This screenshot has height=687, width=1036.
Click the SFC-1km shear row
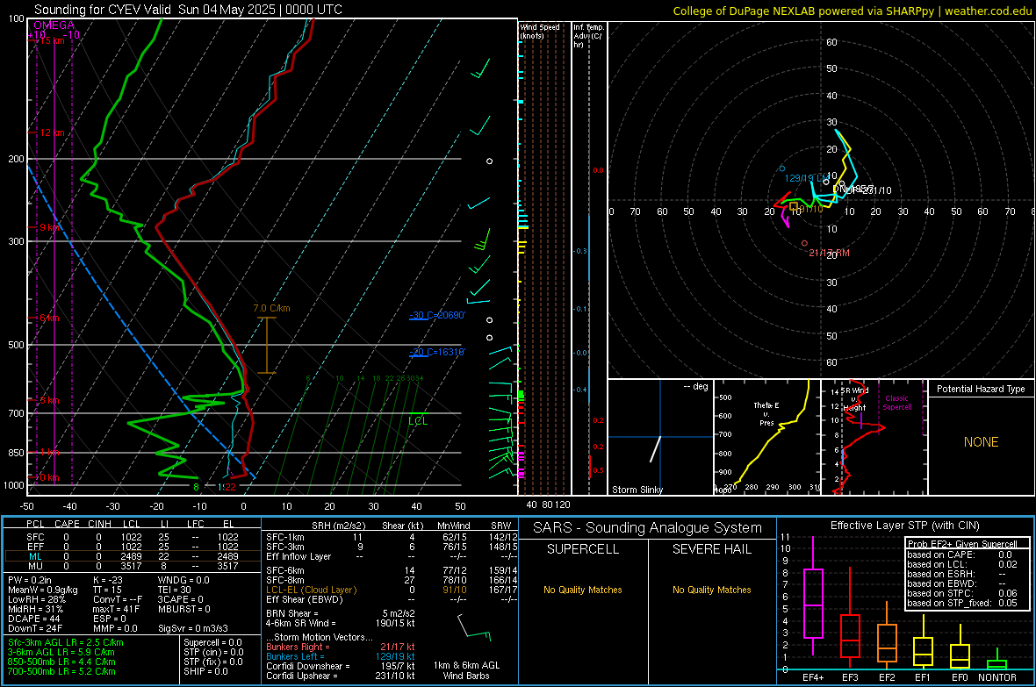[392, 537]
